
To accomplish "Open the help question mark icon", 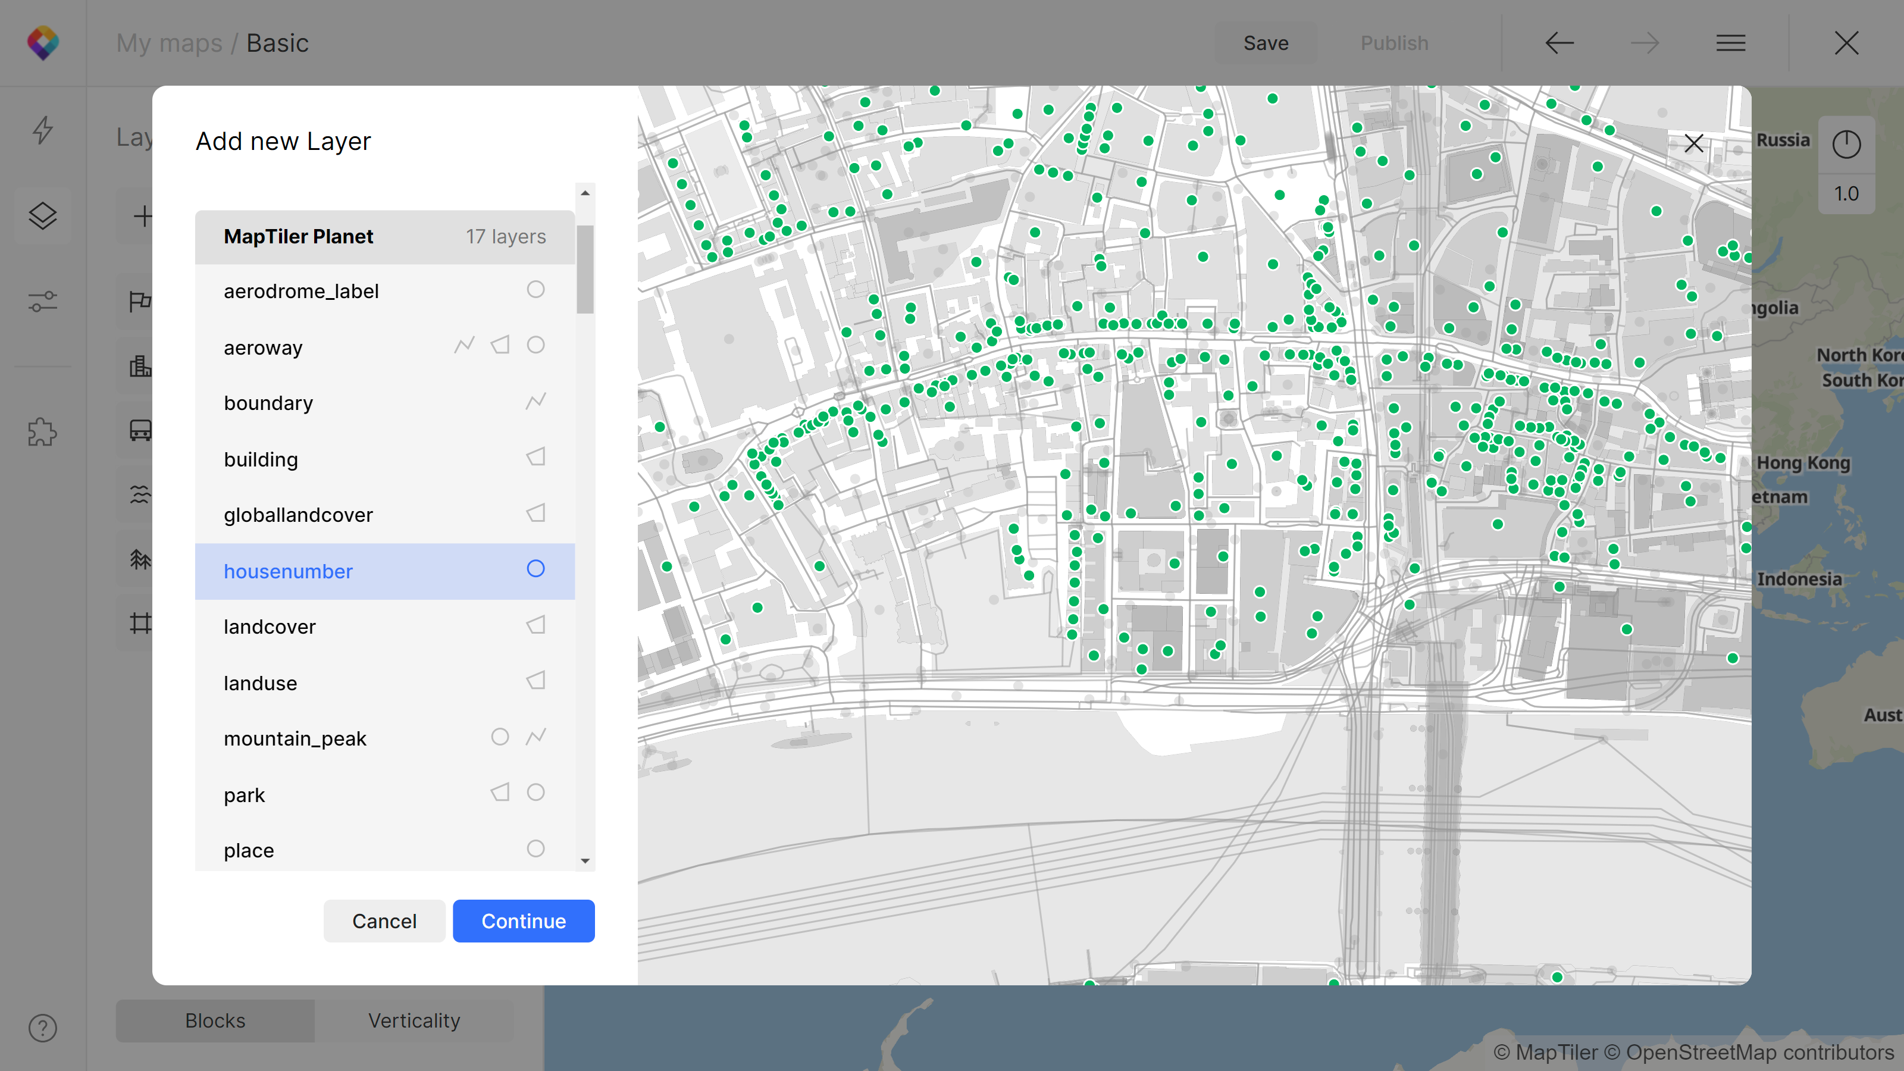I will pyautogui.click(x=43, y=1028).
